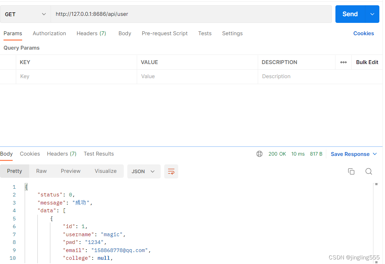Switch to the Params tab
This screenshot has width=385, height=264.
pos(13,33)
